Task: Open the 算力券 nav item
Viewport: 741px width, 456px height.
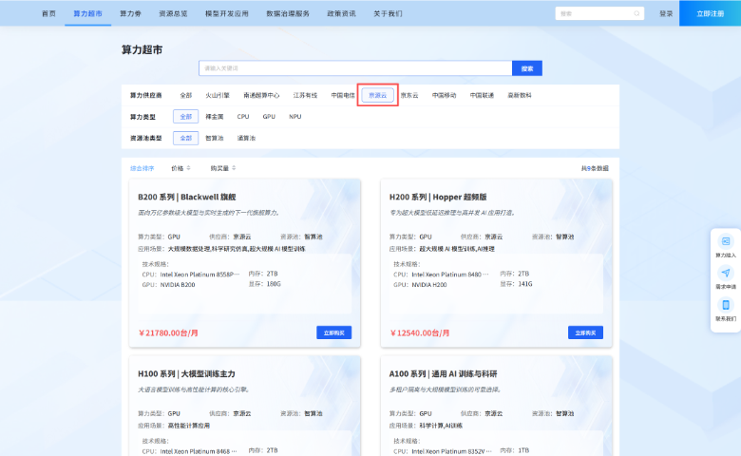Action: click(130, 13)
